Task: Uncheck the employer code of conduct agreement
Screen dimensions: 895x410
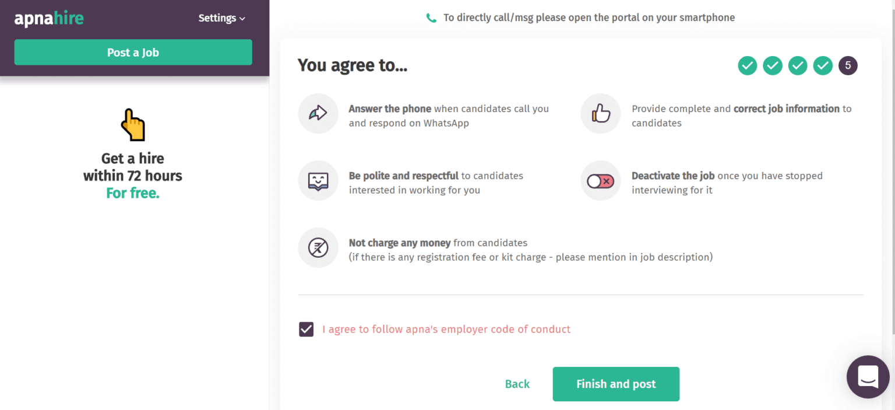Action: coord(306,329)
